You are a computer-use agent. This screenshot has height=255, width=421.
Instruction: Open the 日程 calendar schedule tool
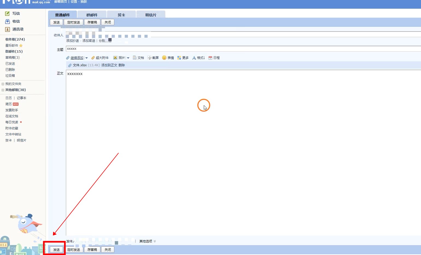pyautogui.click(x=210, y=58)
